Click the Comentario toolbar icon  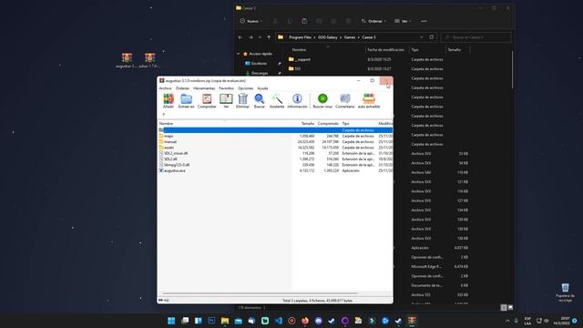[345, 101]
